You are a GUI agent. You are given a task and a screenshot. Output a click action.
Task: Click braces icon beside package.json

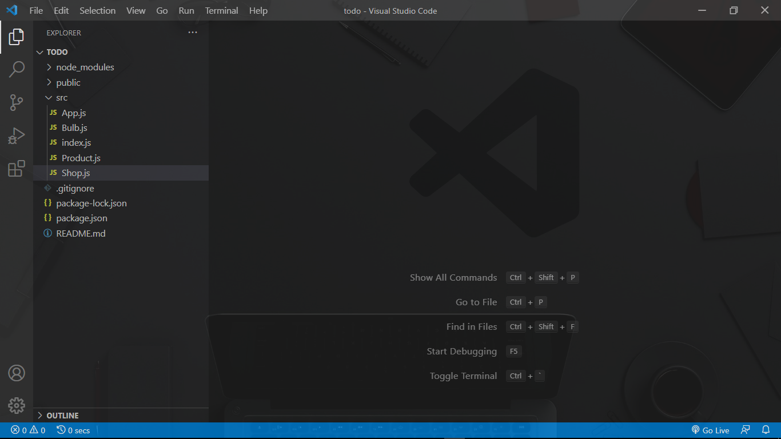48,218
